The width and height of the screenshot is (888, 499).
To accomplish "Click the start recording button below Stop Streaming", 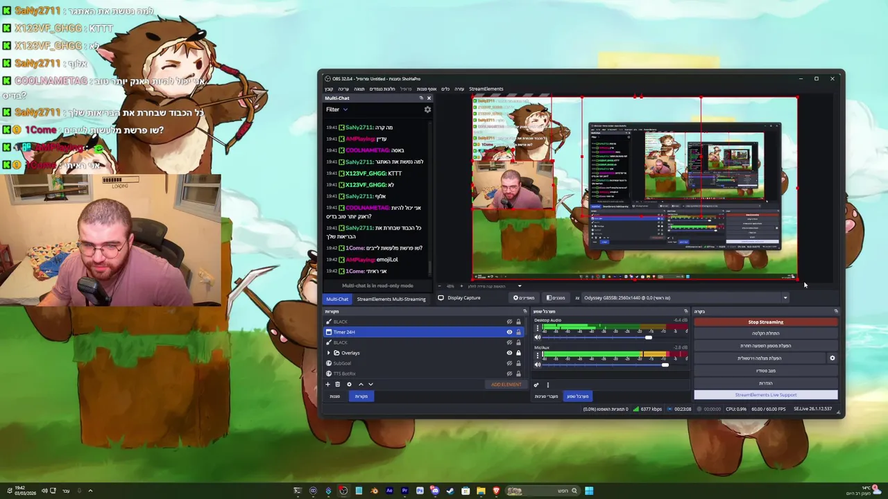I will 766,333.
